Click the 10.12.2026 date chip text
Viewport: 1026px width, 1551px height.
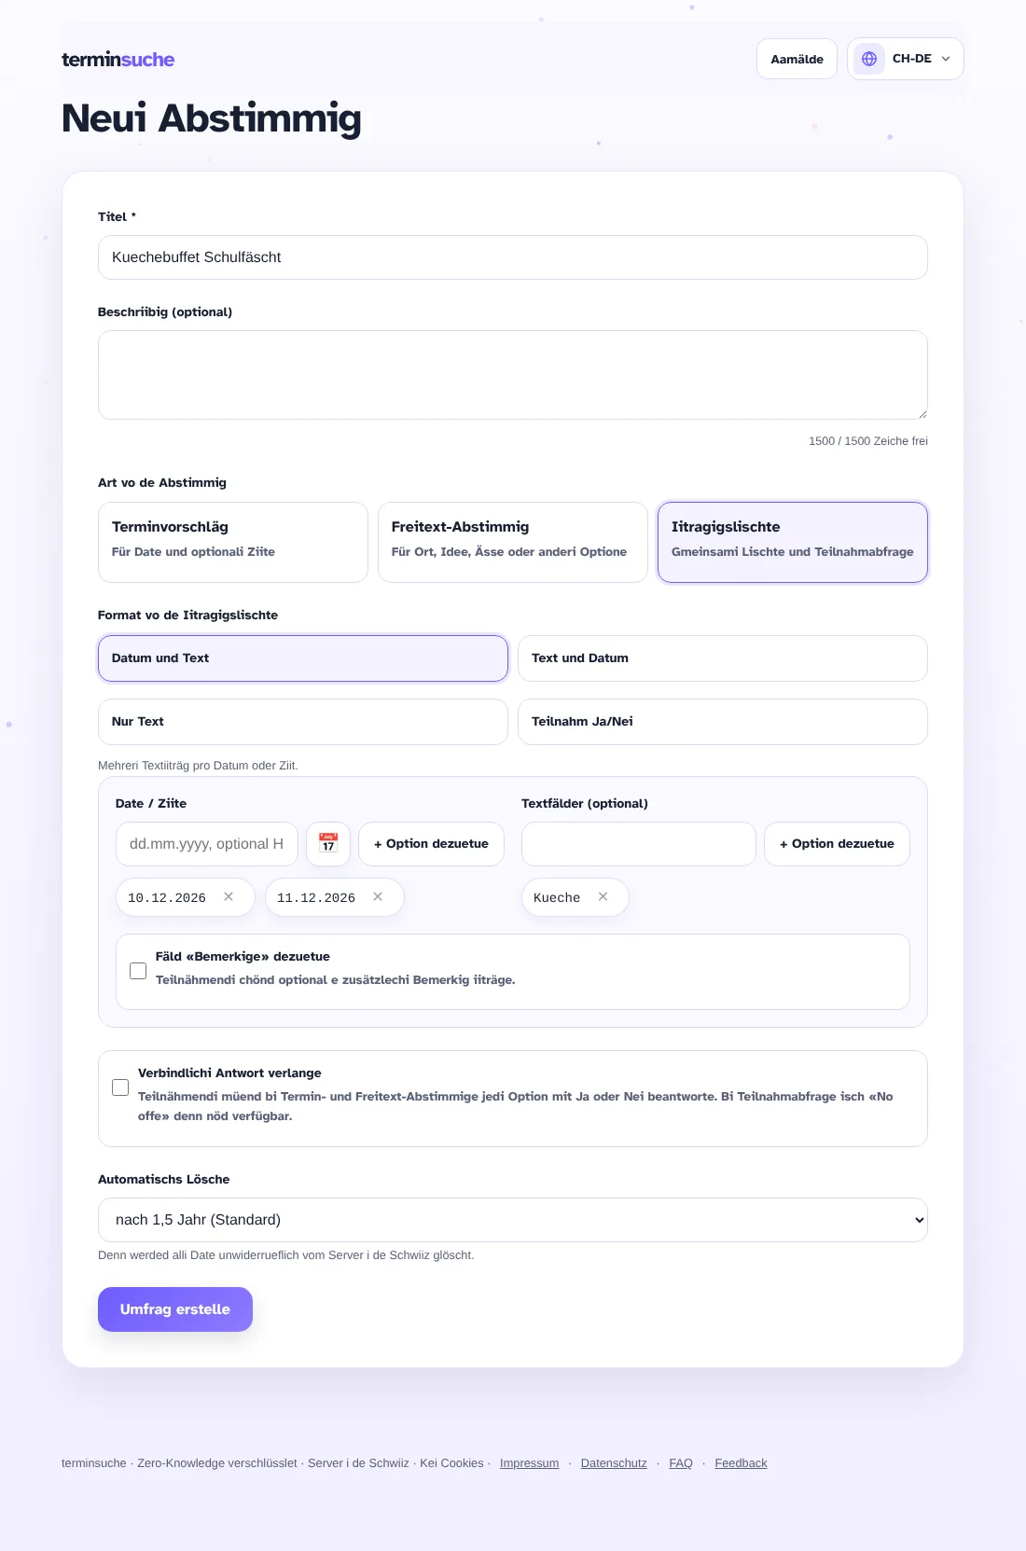tap(167, 897)
